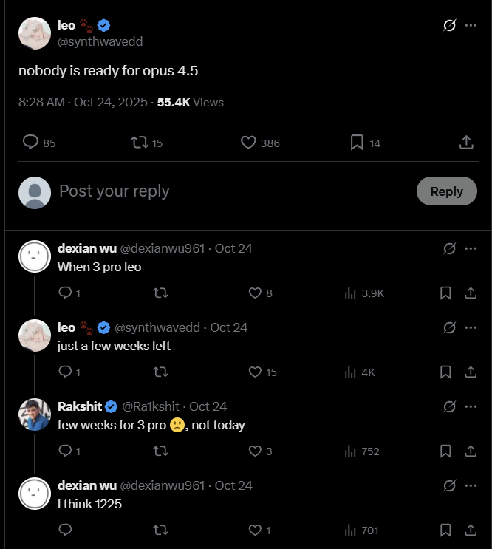
Task: Open dexian wu's profile name link
Action: (x=86, y=249)
